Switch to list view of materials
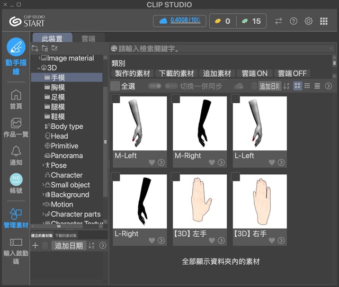339x287 pixels. point(317,86)
